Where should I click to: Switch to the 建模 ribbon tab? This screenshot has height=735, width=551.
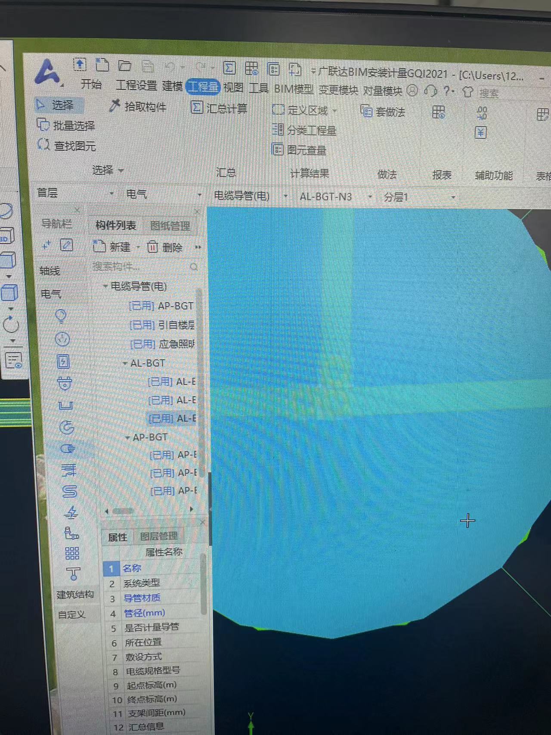(173, 86)
